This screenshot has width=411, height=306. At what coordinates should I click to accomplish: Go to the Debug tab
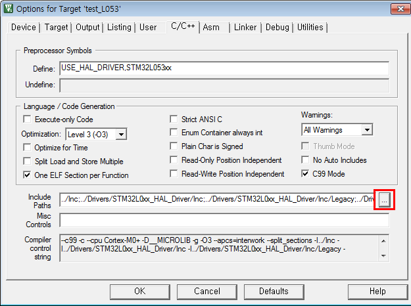(278, 27)
